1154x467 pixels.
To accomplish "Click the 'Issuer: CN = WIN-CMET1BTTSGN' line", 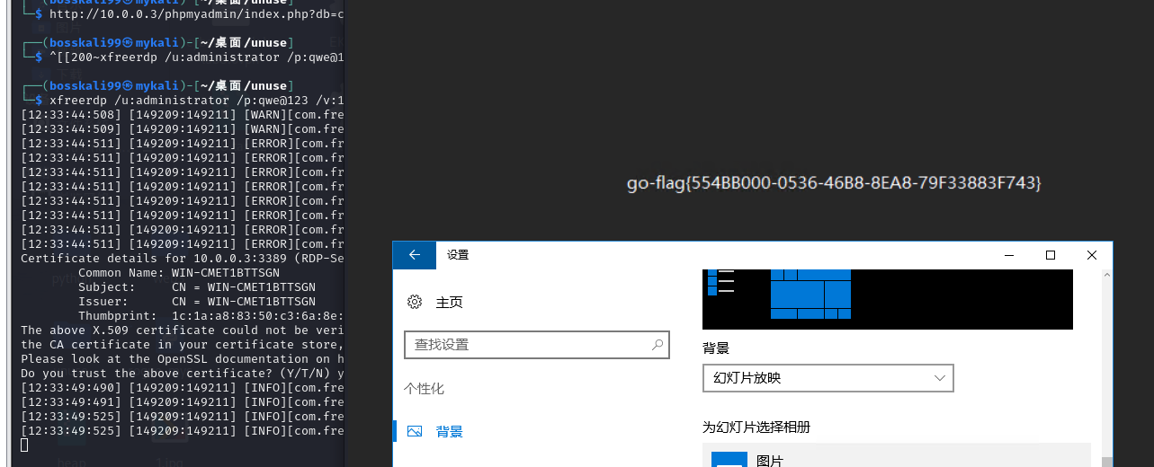I will coord(197,302).
